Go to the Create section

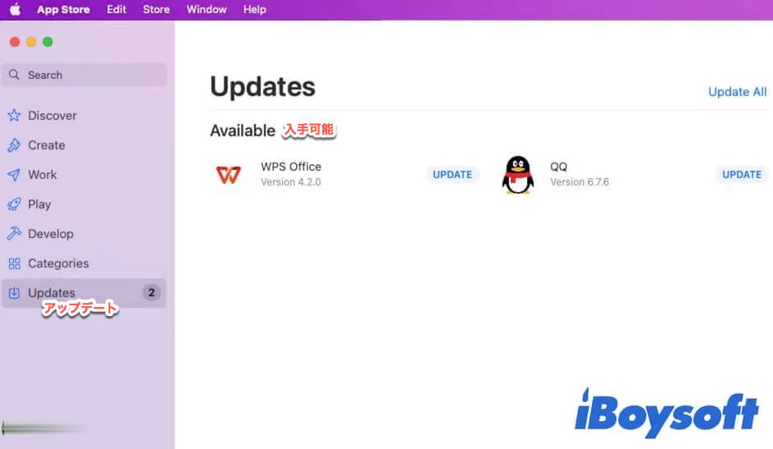click(46, 145)
